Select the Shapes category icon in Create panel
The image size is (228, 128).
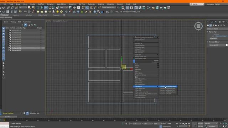pyautogui.click(x=211, y=25)
